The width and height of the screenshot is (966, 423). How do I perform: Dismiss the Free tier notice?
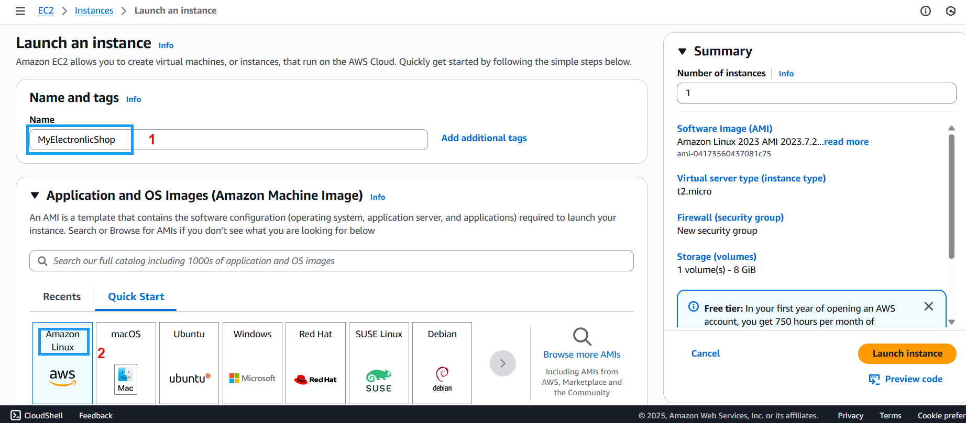coord(929,306)
